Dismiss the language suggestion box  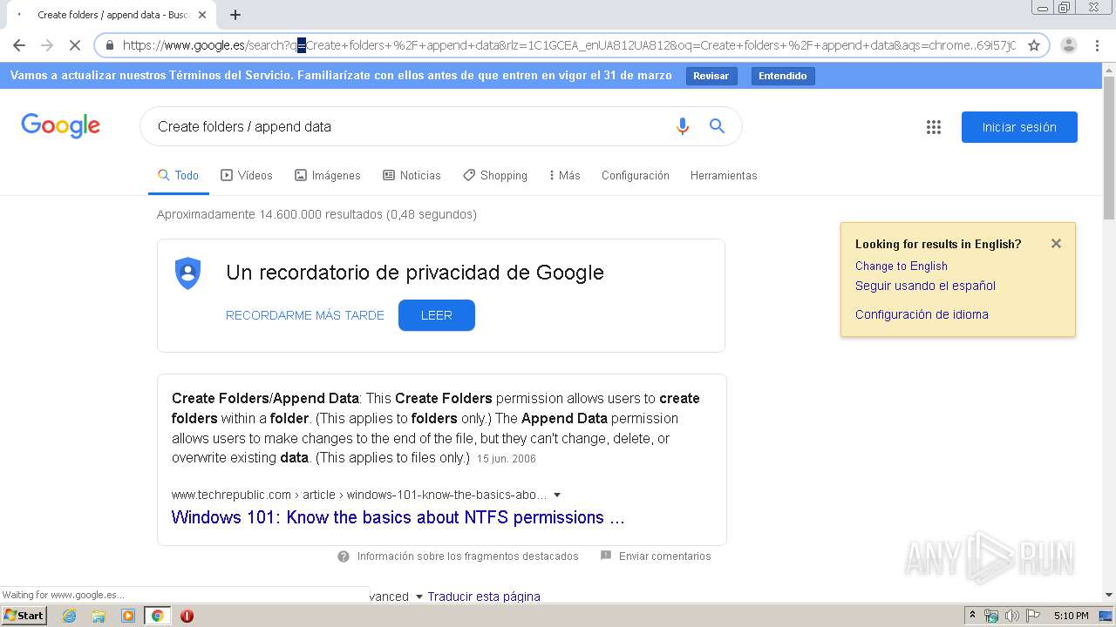1056,244
